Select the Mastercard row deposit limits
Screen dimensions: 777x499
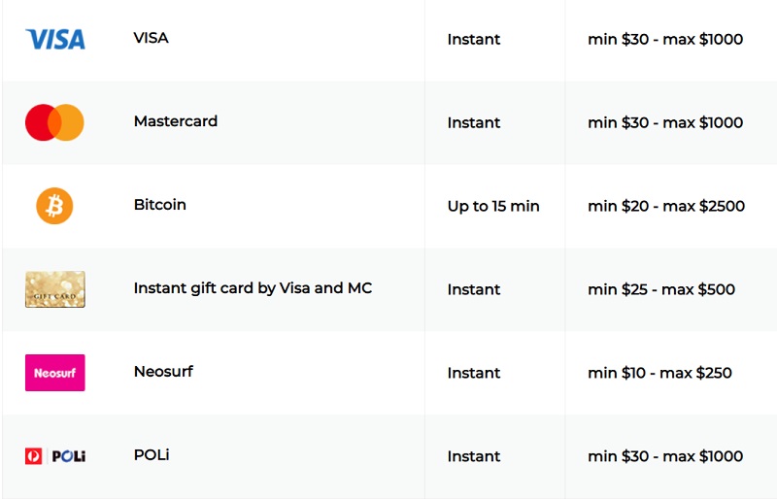pos(665,122)
